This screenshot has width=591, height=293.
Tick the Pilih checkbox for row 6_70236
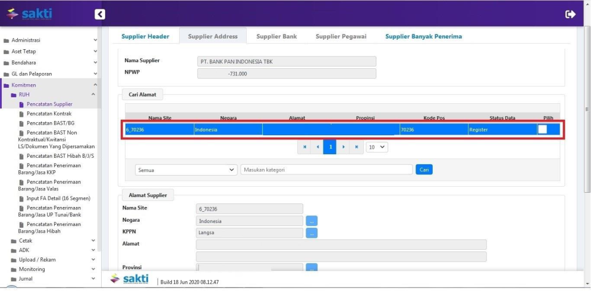(542, 129)
